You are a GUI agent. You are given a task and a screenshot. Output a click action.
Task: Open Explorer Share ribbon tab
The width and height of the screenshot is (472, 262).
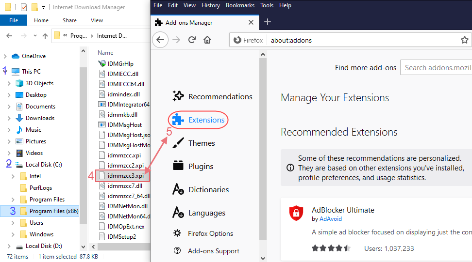coord(69,20)
